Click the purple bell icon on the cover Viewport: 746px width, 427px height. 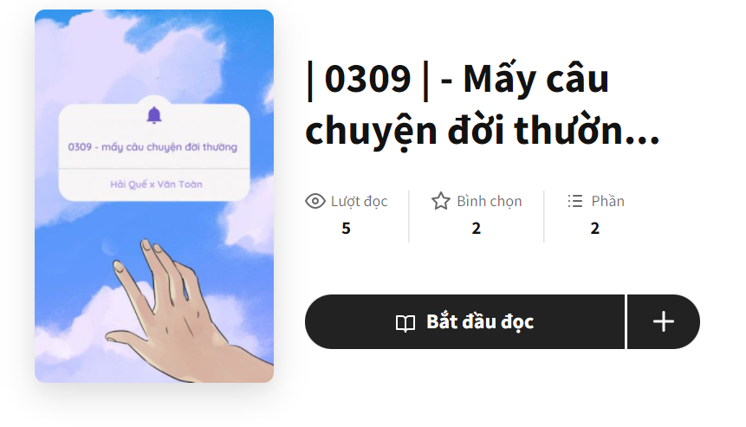153,115
